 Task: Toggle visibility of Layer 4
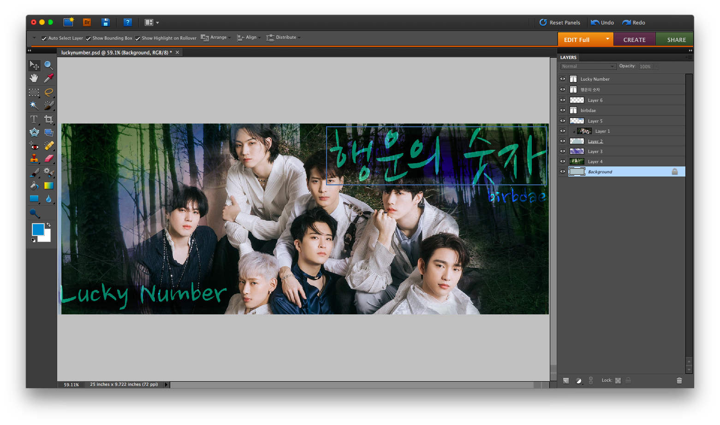pos(563,161)
